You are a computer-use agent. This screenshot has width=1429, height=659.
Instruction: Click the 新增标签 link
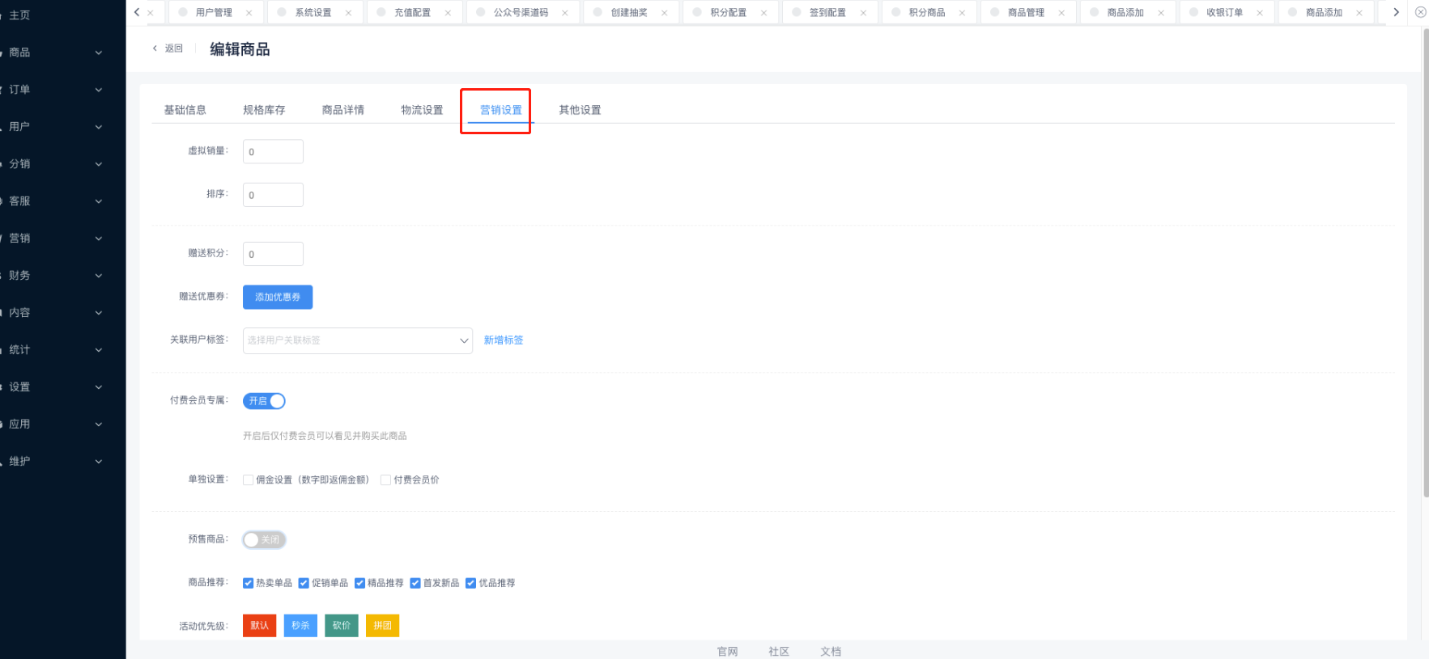point(504,340)
